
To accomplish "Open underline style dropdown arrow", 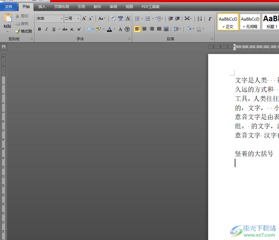I will click(x=59, y=29).
